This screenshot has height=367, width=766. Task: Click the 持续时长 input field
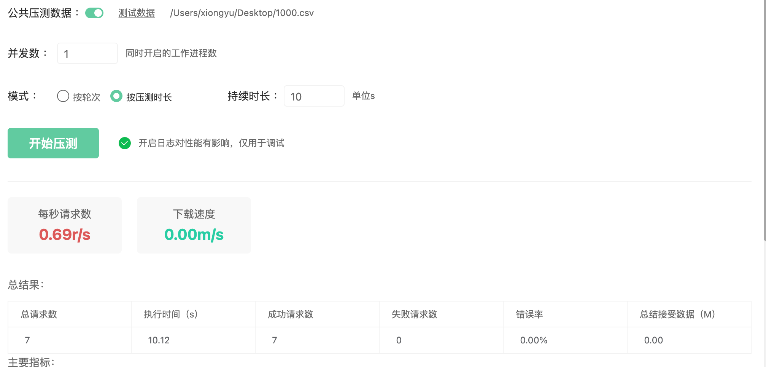click(x=314, y=96)
